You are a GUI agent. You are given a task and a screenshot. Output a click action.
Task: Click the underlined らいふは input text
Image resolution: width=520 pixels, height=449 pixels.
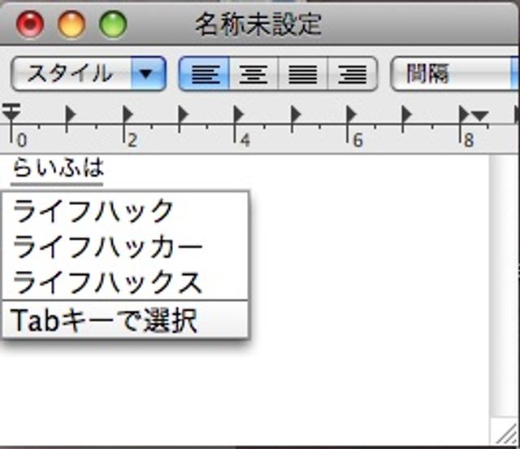point(58,168)
